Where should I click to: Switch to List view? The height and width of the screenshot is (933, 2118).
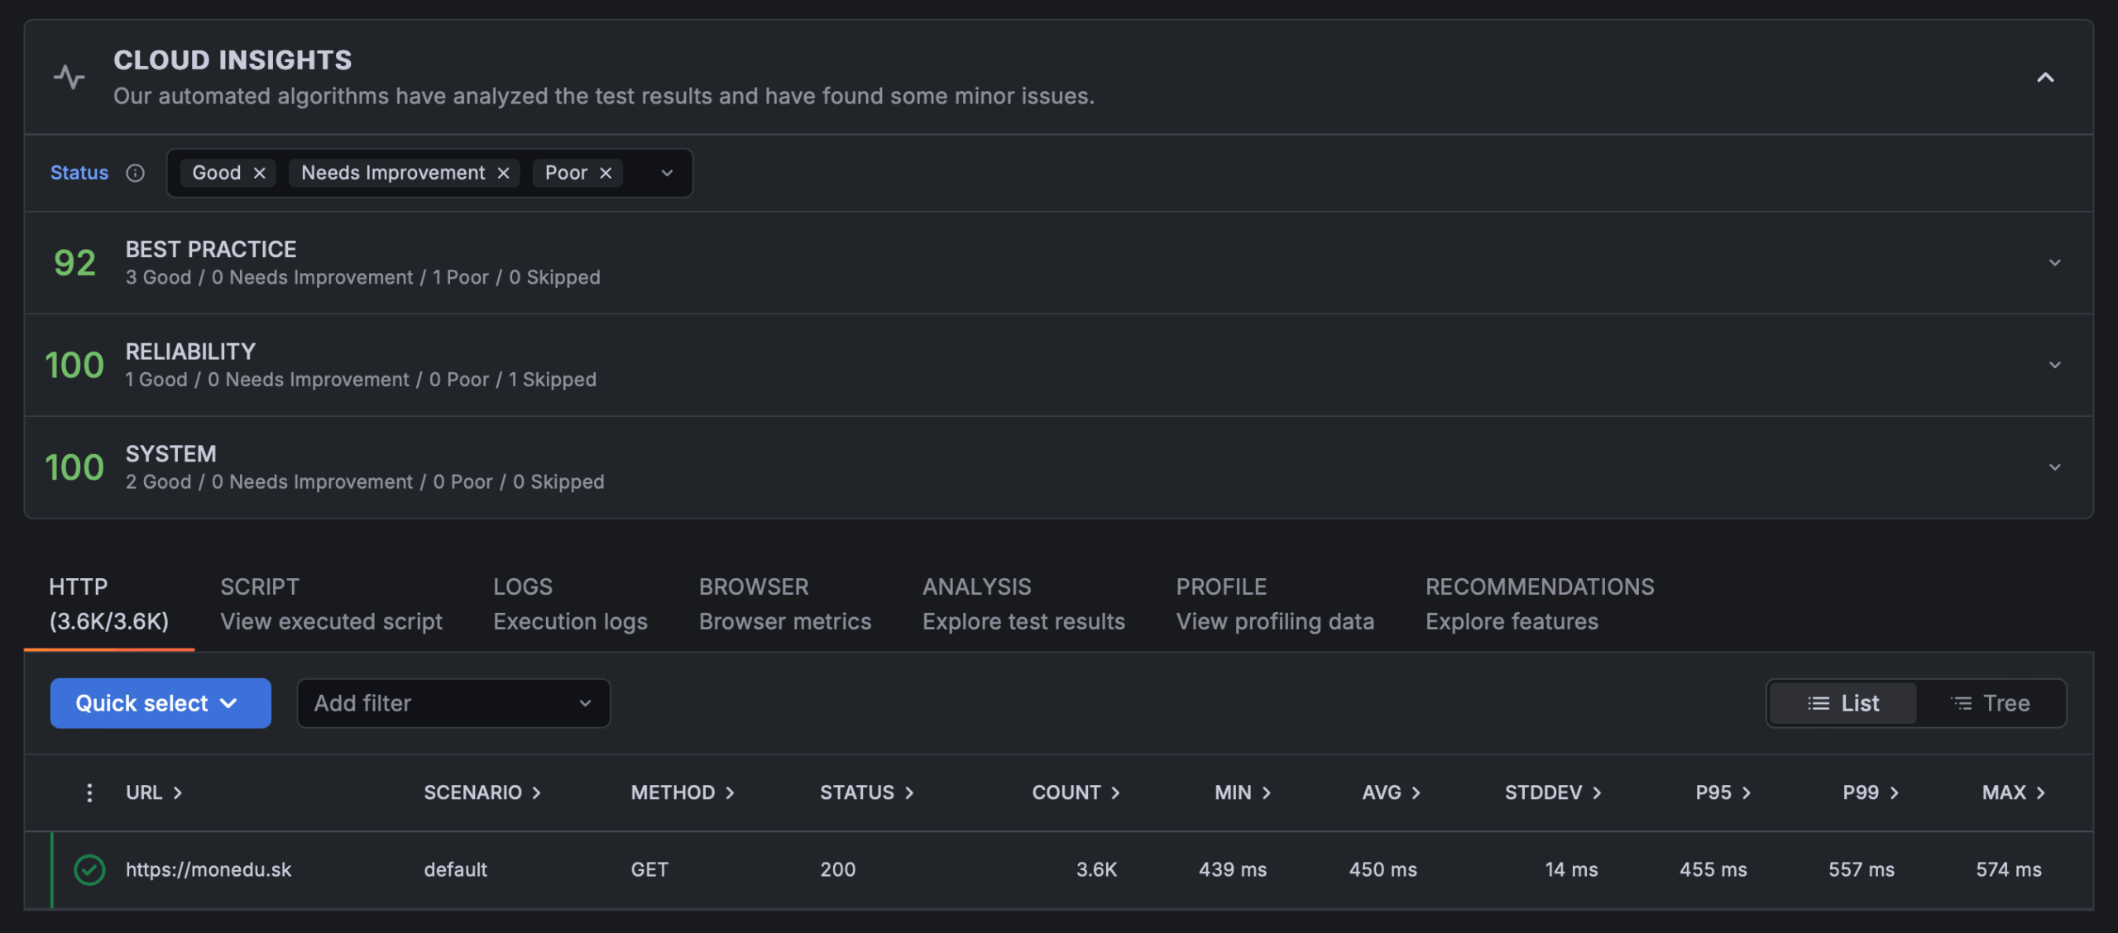click(1843, 703)
